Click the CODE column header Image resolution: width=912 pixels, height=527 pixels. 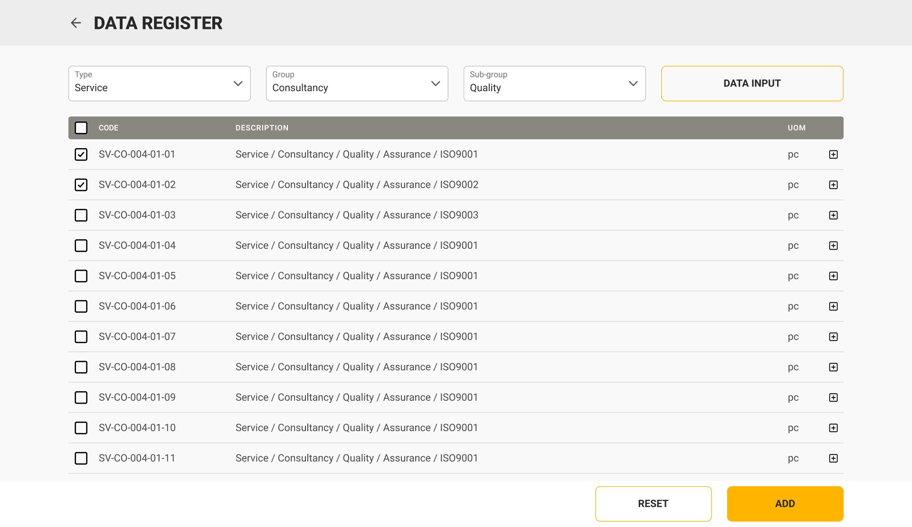[x=108, y=128]
